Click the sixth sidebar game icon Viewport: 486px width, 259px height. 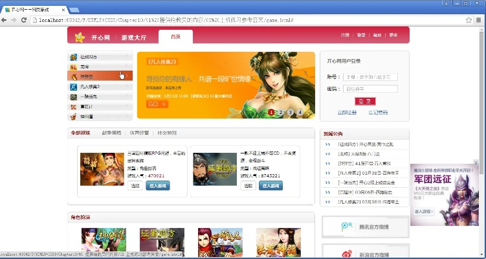pyautogui.click(x=74, y=107)
